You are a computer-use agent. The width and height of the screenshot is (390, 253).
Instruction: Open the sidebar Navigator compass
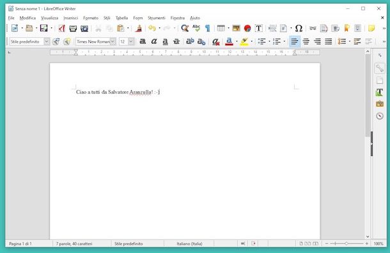tap(380, 116)
